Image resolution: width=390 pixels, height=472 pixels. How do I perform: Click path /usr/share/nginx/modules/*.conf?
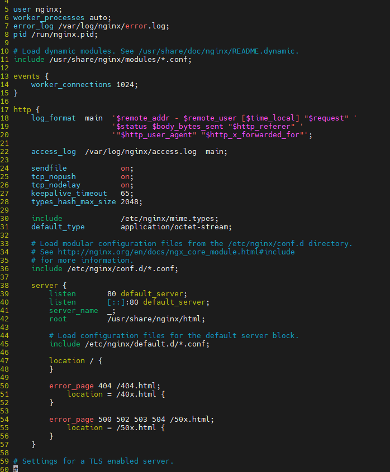click(x=118, y=60)
